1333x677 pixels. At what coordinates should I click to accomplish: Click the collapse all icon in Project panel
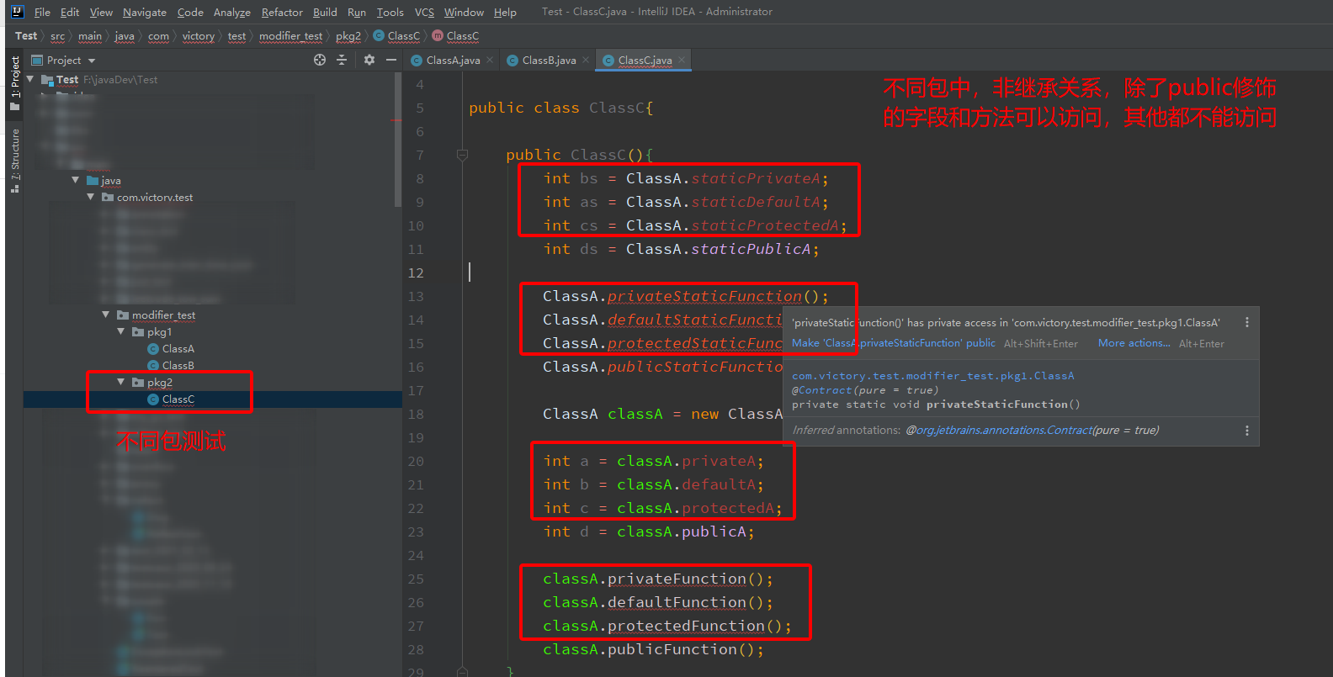[342, 60]
